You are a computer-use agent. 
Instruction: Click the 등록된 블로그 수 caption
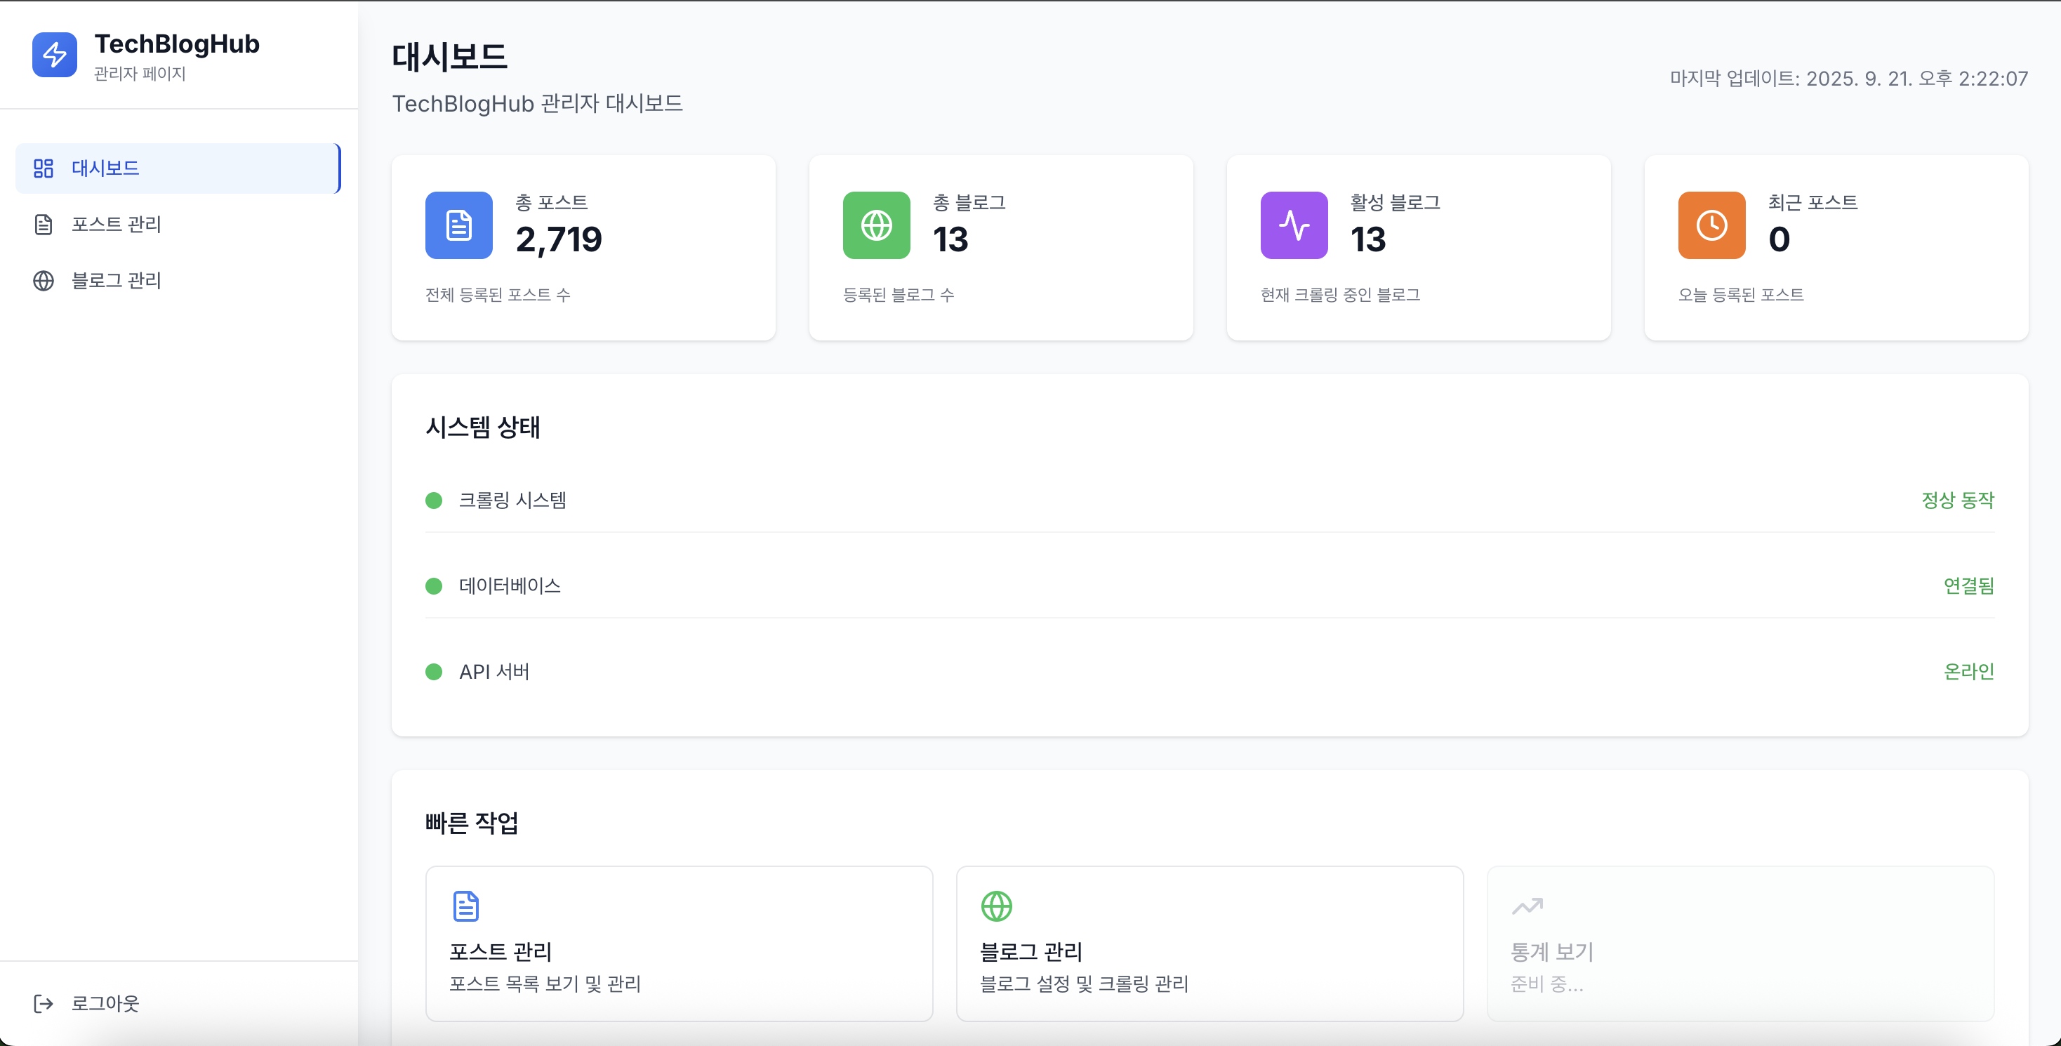click(x=899, y=296)
